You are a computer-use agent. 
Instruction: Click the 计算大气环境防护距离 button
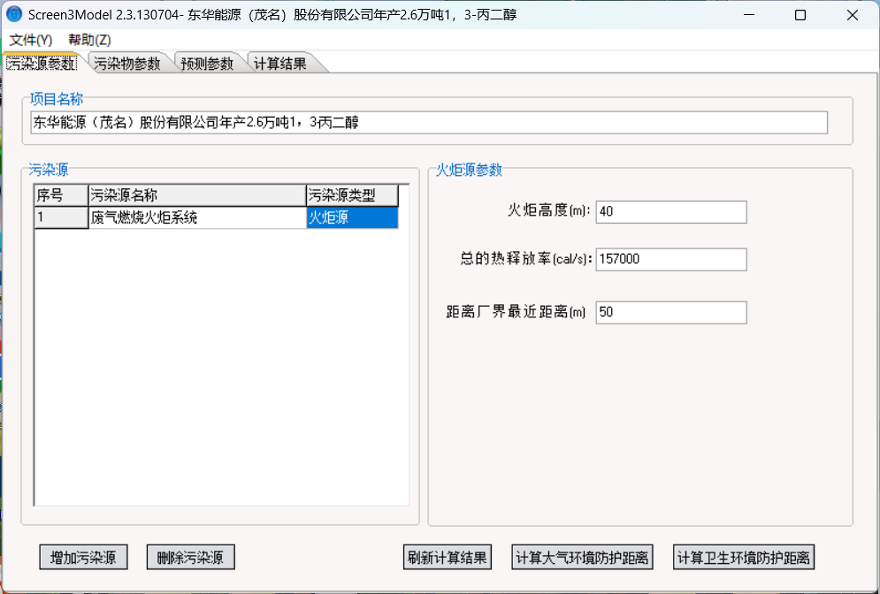582,557
